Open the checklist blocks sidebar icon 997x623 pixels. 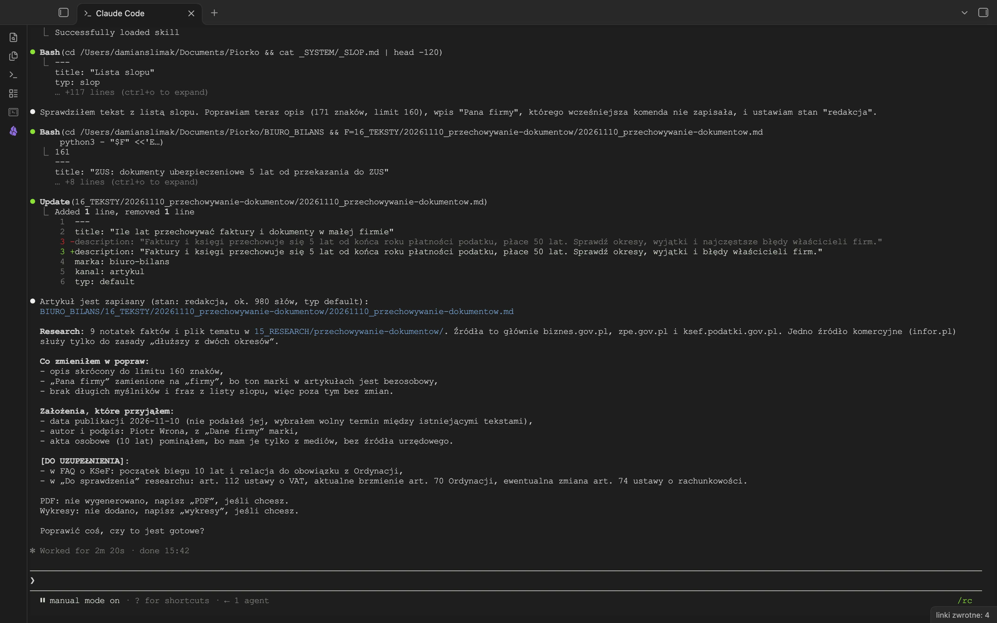click(14, 93)
